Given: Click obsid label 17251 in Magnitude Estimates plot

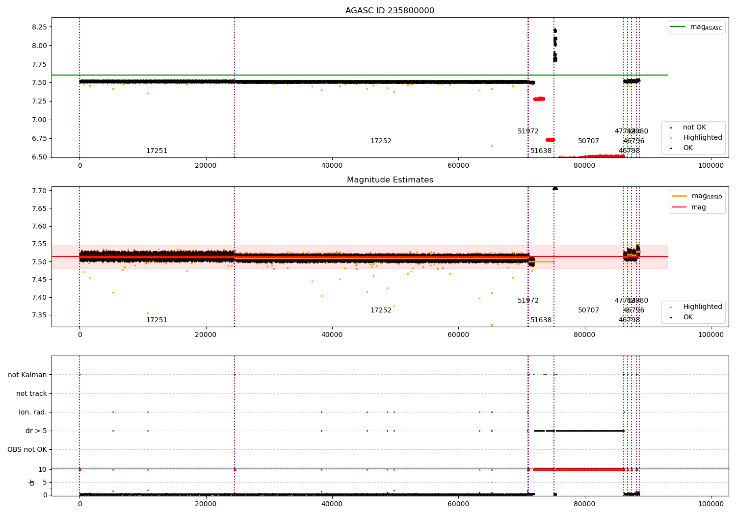Looking at the screenshot, I should (157, 320).
